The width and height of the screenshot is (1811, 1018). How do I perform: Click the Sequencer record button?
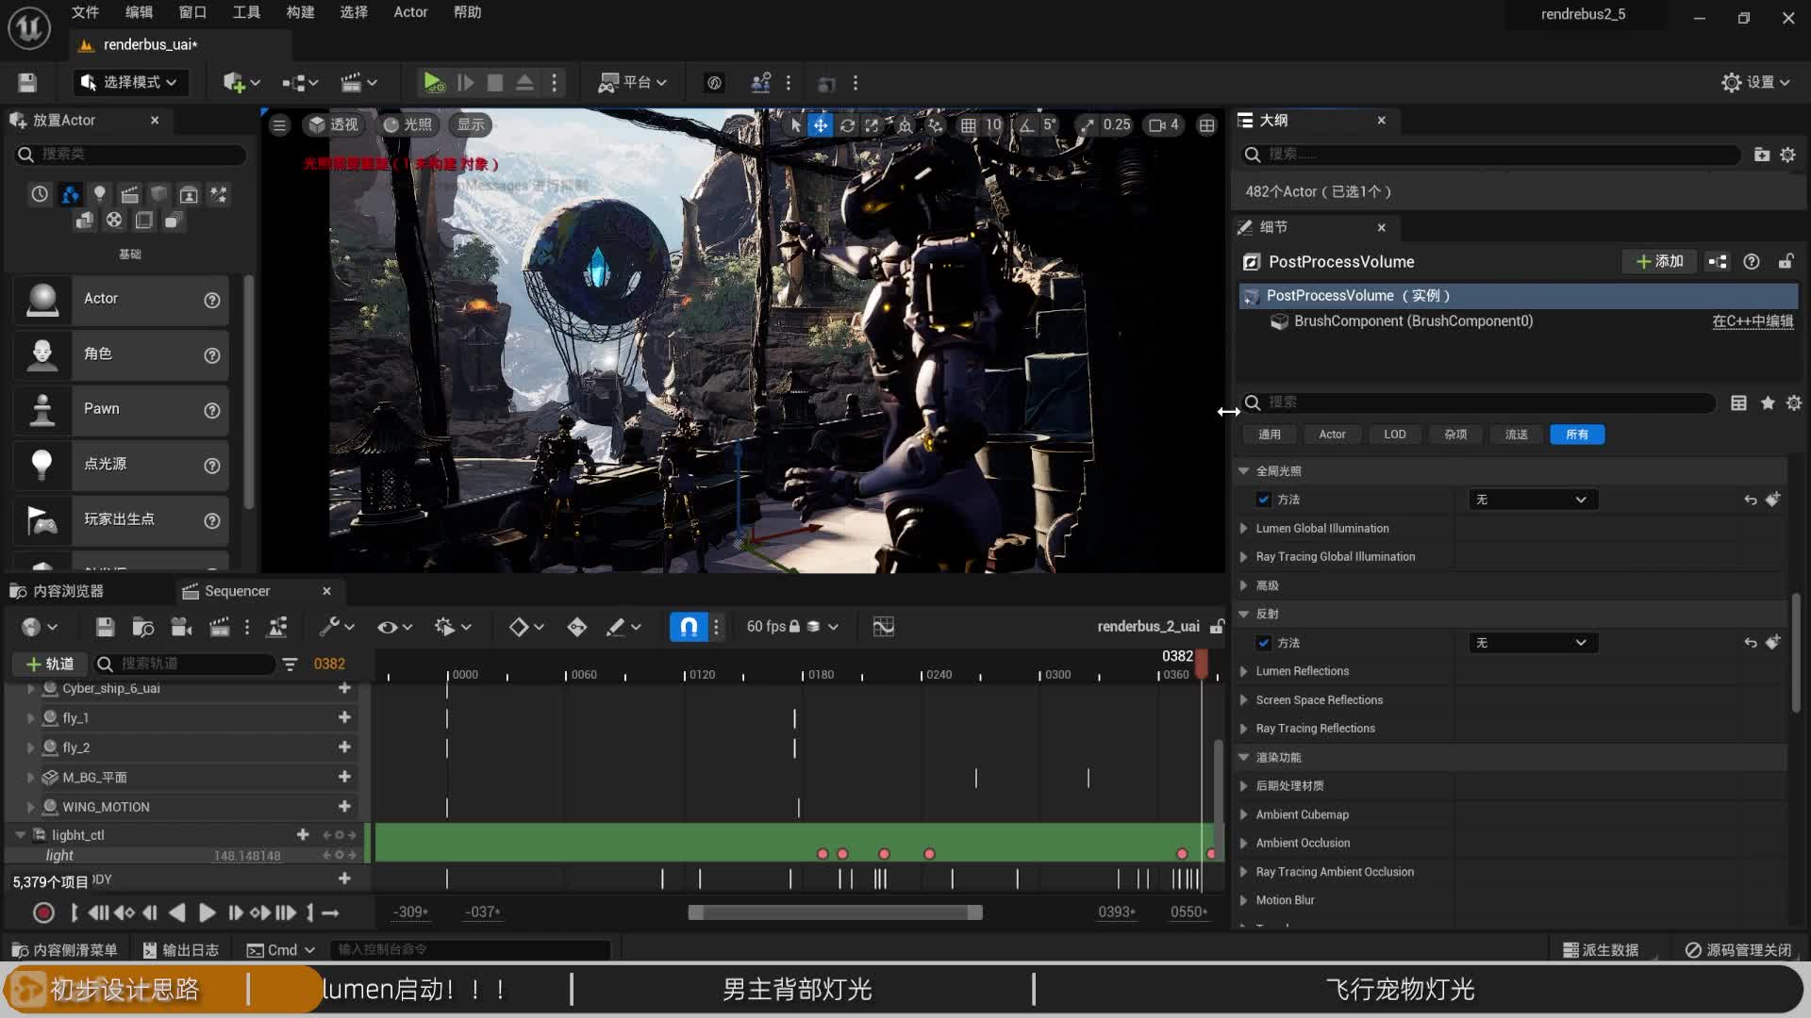click(43, 912)
